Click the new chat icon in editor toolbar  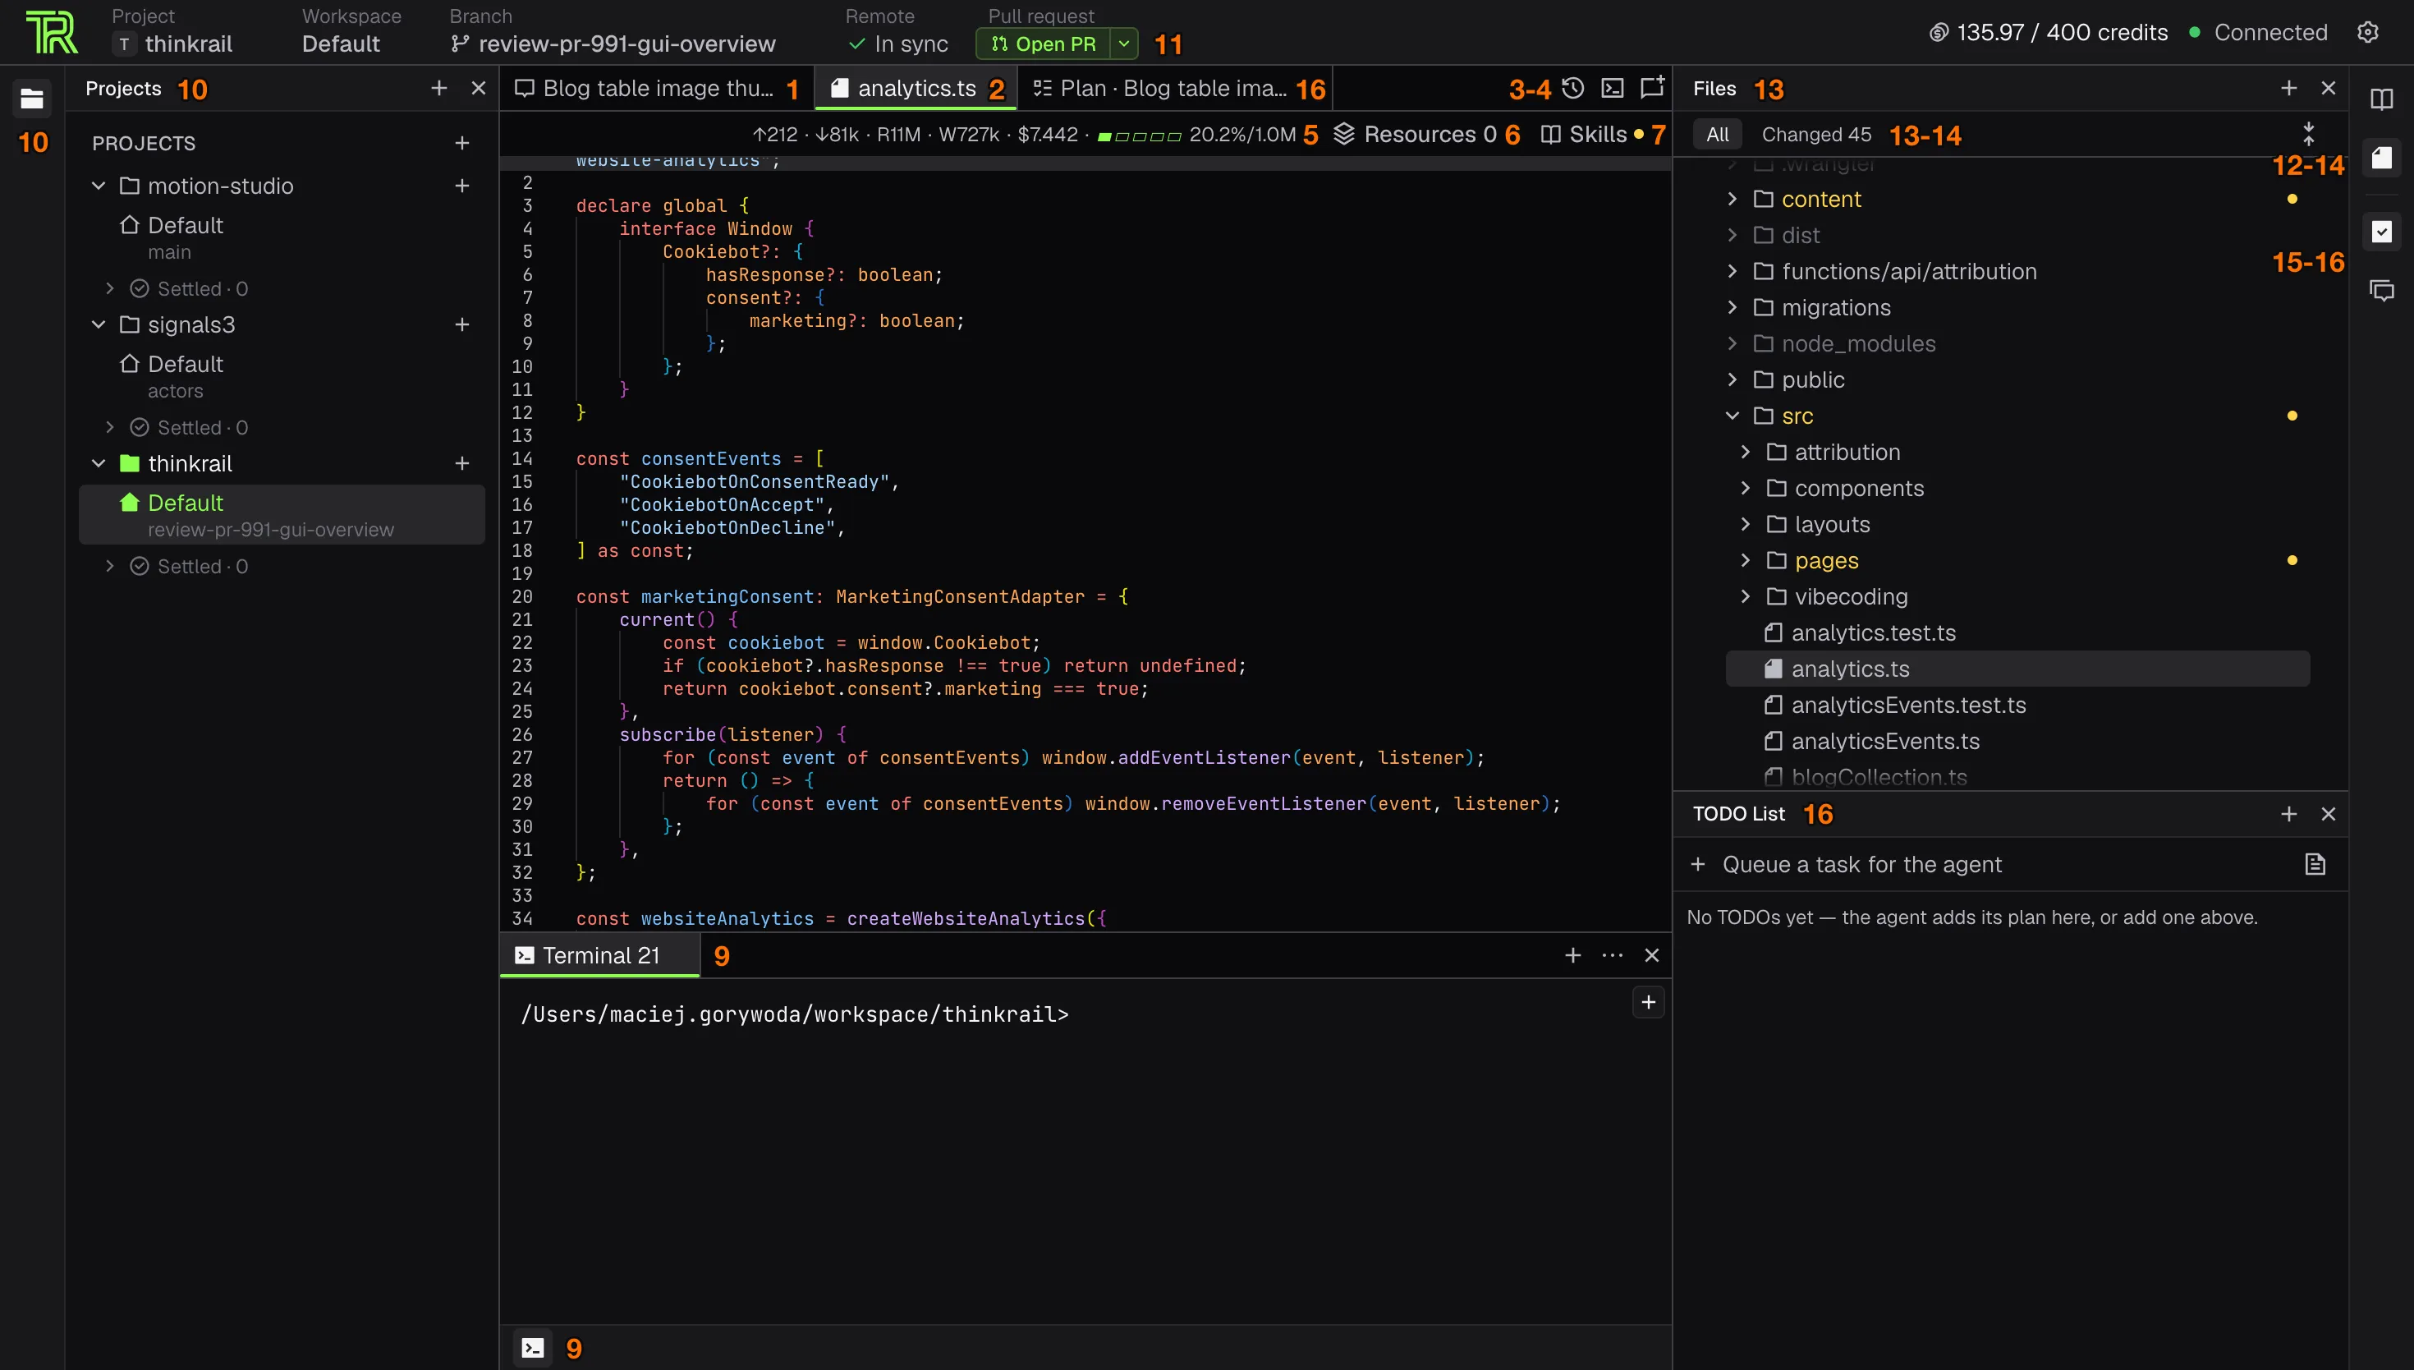pos(1652,88)
